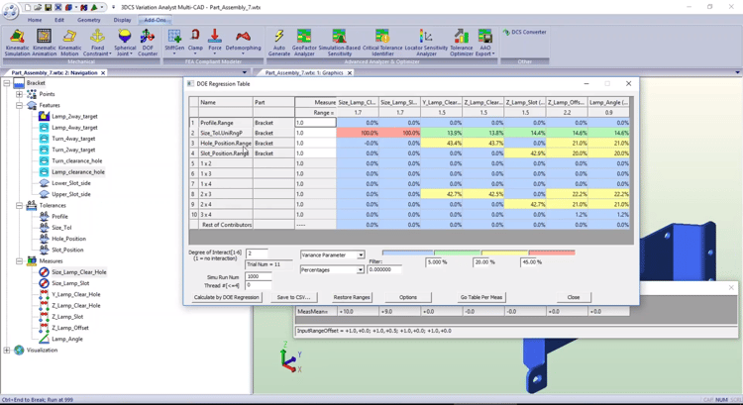
Task: Click Go Table Per Meas
Action: click(x=481, y=297)
